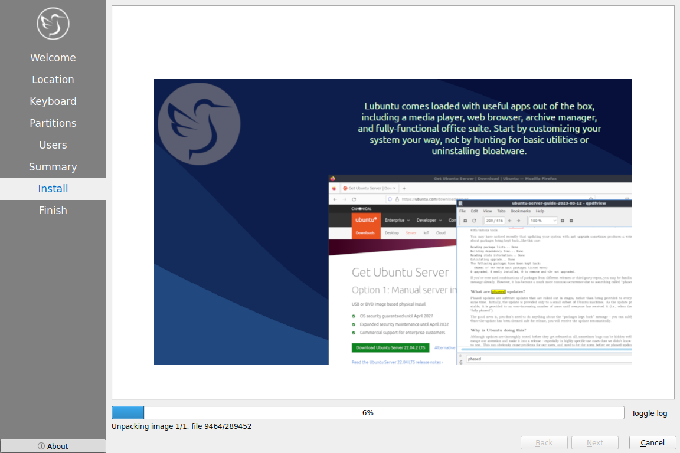680x453 pixels.
Task: Open the About dialog
Action: (x=53, y=446)
